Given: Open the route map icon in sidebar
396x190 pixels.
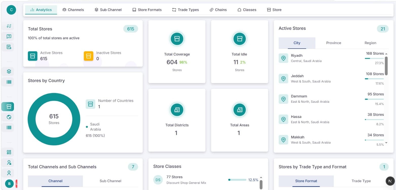Looking at the screenshot, I should click(x=9, y=26).
